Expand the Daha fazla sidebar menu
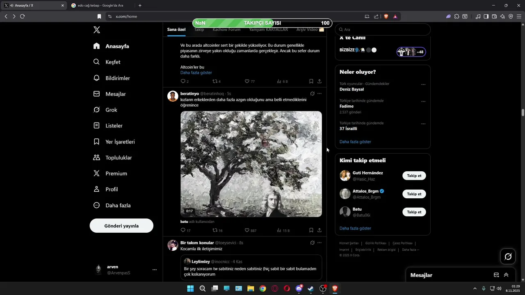The width and height of the screenshot is (525, 295). 112,205
